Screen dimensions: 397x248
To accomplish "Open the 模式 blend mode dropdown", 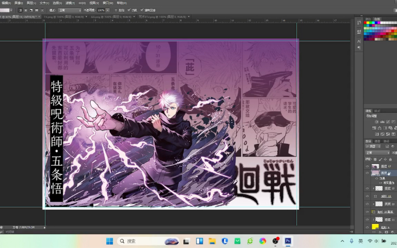I will coord(70,10).
